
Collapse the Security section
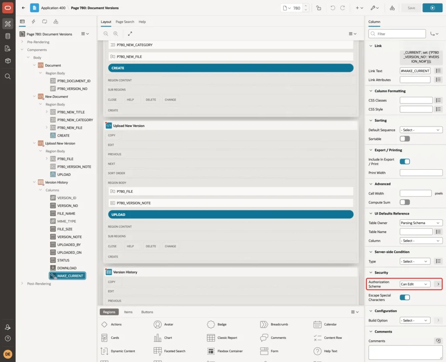[x=371, y=272]
